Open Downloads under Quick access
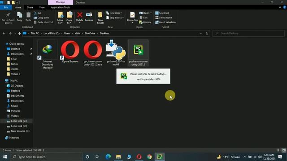This screenshot has width=287, height=161. point(17,54)
